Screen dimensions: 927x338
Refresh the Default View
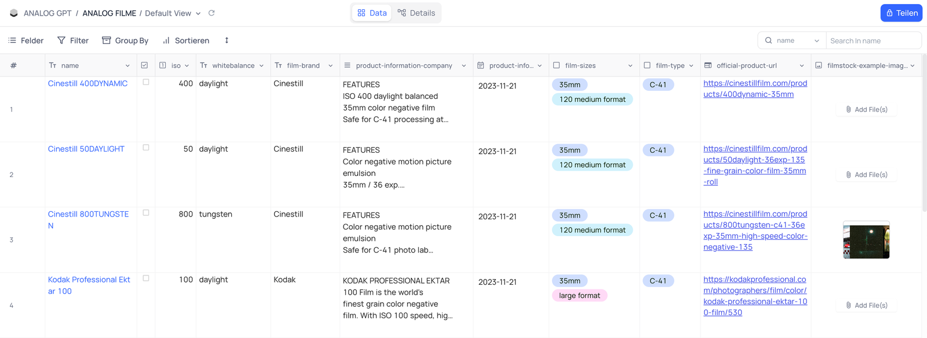click(211, 13)
